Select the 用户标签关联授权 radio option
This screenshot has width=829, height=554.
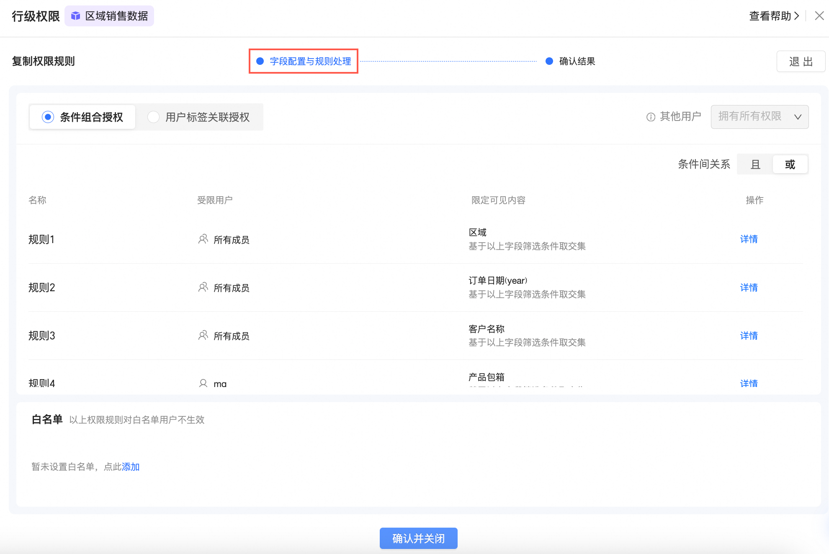pyautogui.click(x=153, y=117)
